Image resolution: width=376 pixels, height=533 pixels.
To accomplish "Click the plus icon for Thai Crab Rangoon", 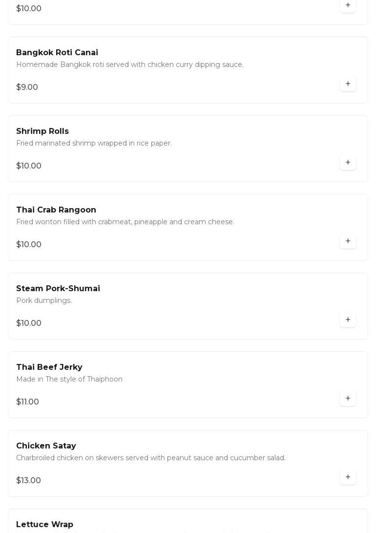I will pos(348,241).
